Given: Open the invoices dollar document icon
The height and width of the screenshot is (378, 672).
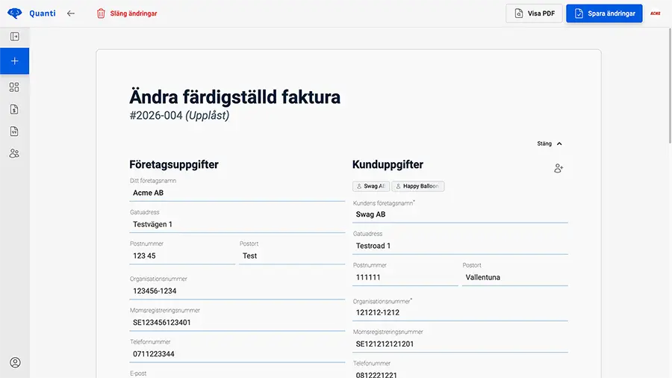Looking at the screenshot, I should click(x=14, y=109).
